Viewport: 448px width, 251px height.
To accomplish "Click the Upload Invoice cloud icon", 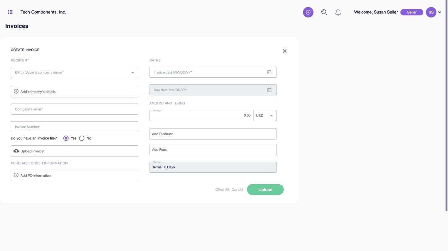I will 16,151.
